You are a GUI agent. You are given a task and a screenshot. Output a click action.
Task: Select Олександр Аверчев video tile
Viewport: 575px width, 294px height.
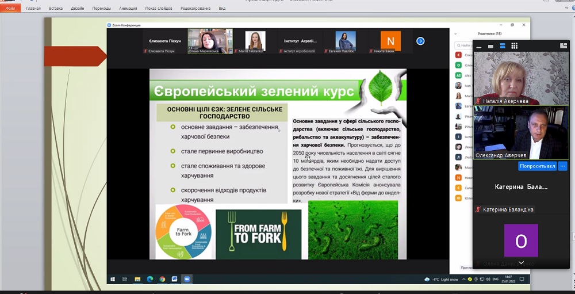(521, 132)
